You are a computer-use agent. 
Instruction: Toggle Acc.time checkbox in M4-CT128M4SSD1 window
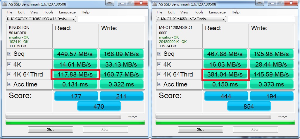point(159,84)
